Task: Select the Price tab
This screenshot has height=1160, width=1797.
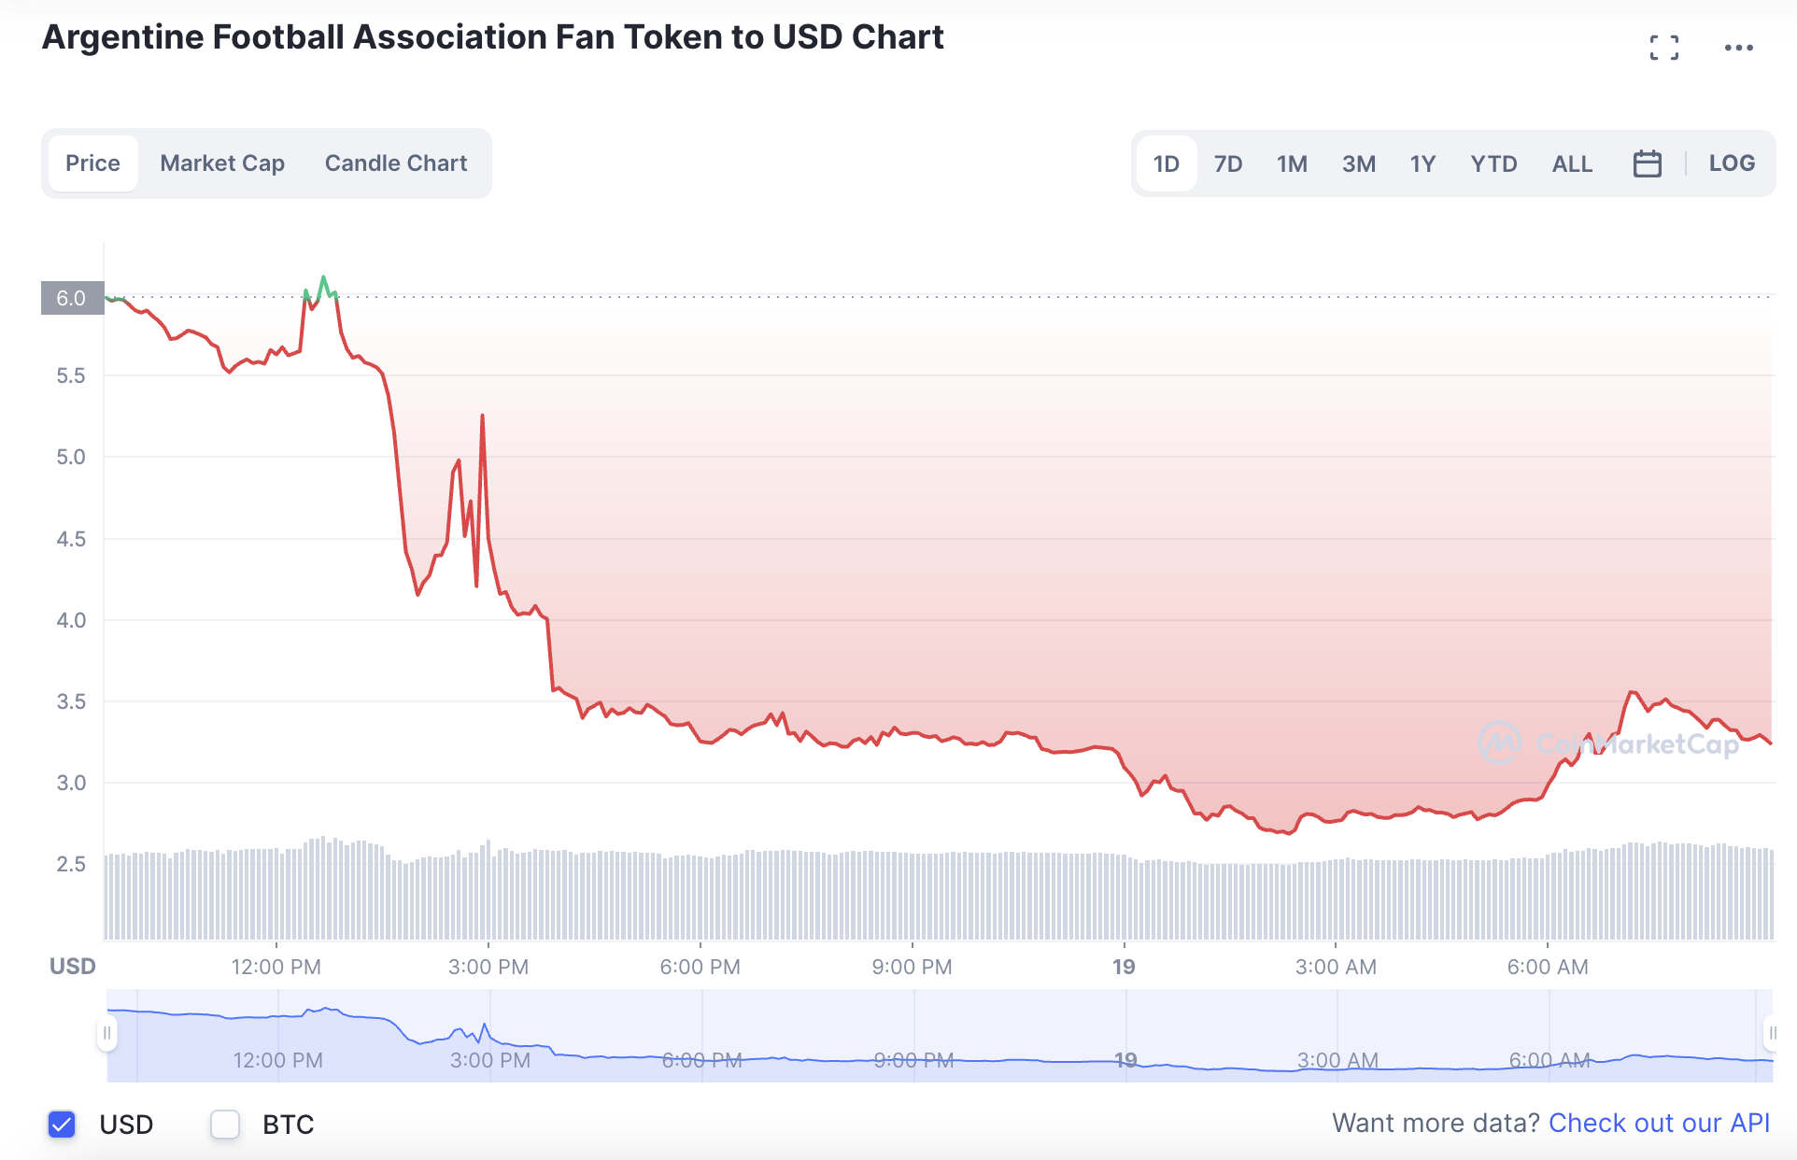Action: [92, 163]
